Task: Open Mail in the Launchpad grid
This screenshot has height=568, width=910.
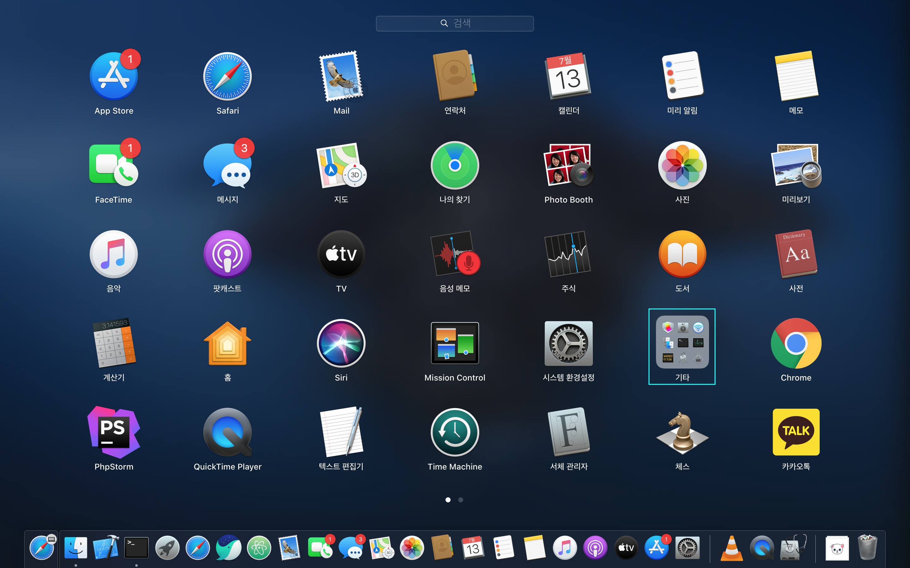Action: pos(341,76)
